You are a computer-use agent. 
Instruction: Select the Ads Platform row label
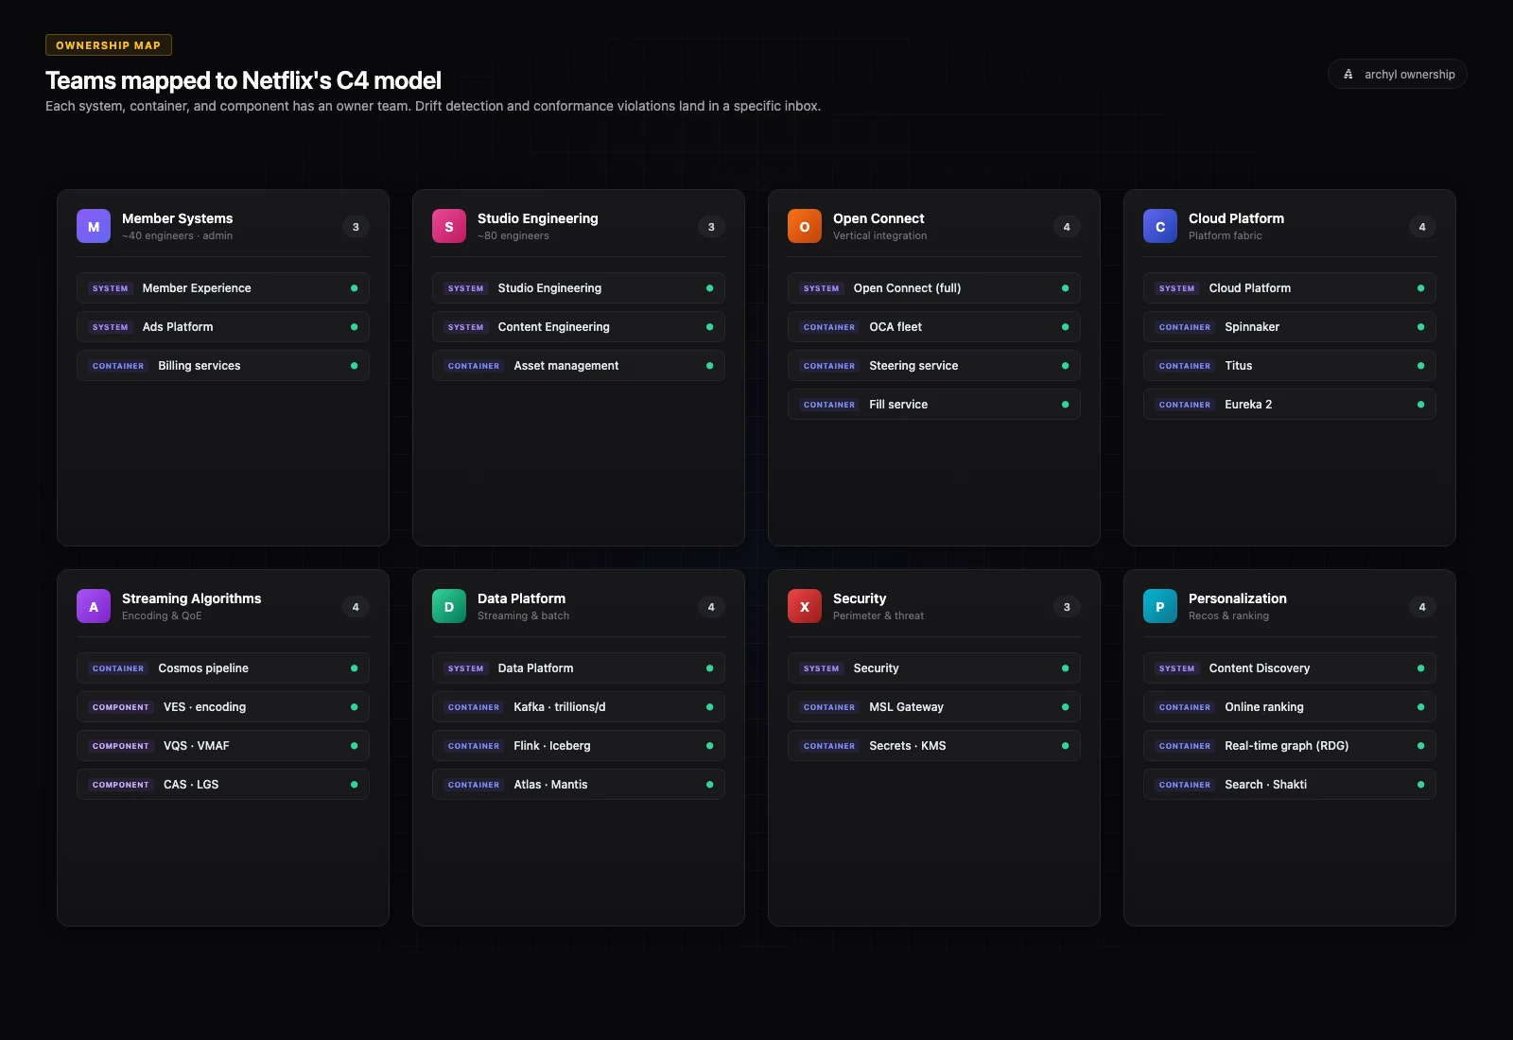[x=178, y=327]
